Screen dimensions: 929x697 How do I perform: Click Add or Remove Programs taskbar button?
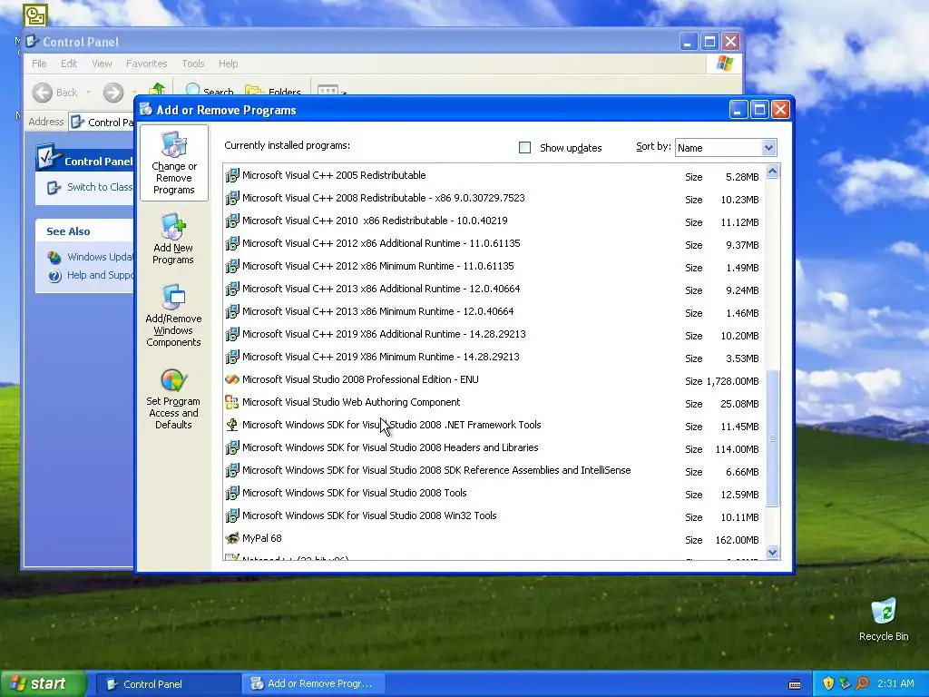(x=314, y=684)
